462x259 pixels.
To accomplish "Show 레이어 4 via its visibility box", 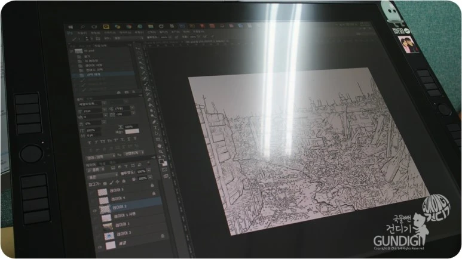I will coord(93,201).
